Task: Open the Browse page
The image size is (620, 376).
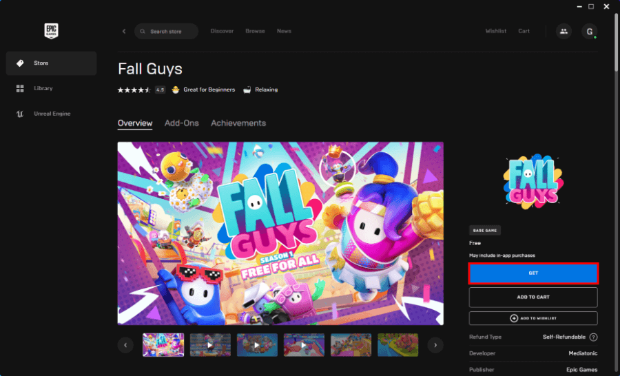Action: 255,31
